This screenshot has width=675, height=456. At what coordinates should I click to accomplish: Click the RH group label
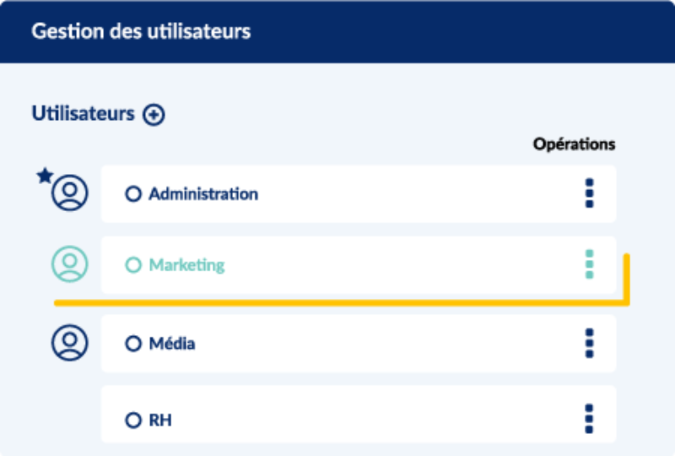(160, 420)
